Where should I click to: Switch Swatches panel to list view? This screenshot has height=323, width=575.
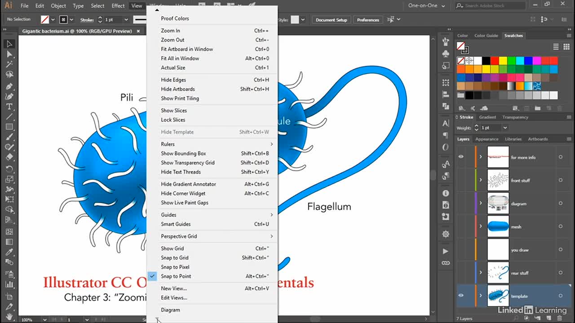[x=556, y=47]
